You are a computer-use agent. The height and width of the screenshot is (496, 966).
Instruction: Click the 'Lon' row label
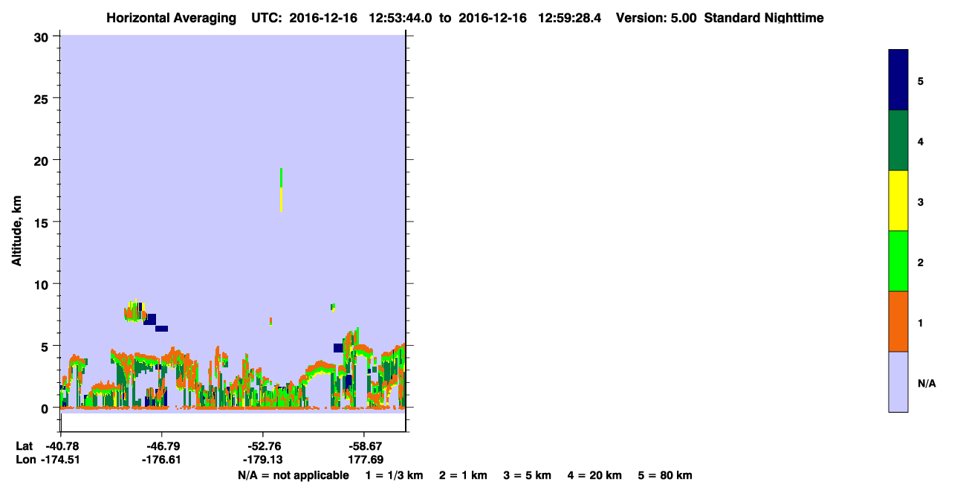click(x=25, y=460)
